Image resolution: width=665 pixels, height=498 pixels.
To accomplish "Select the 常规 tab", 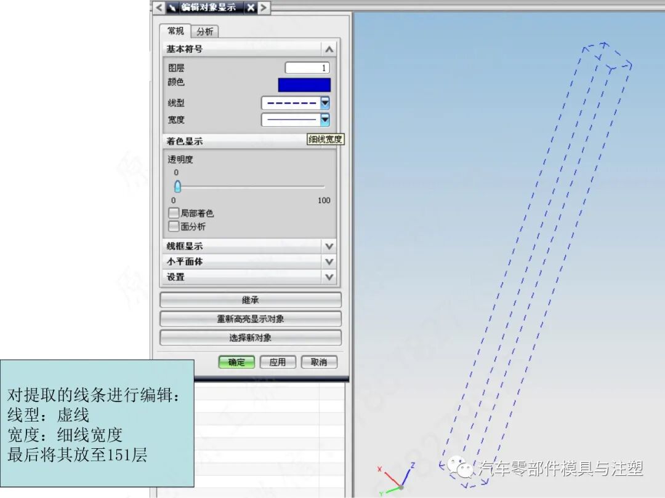I will [x=175, y=31].
